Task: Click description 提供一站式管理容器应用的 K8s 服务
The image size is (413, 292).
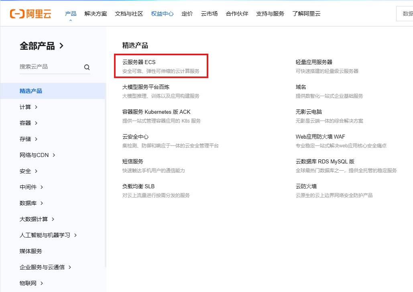Action: [x=161, y=121]
